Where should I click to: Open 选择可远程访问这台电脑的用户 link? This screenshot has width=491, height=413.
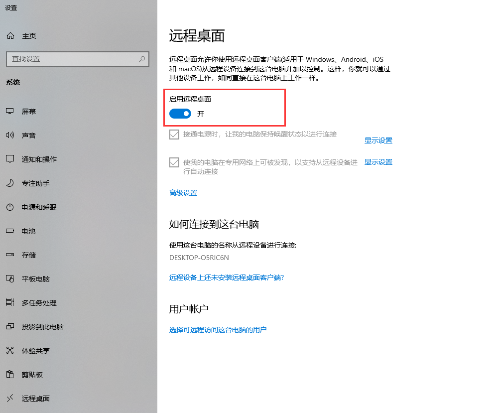pyautogui.click(x=218, y=330)
